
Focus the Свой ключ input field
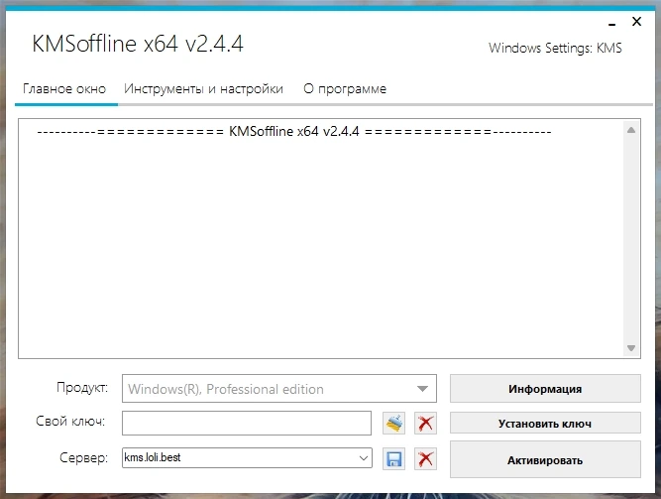[x=247, y=423]
